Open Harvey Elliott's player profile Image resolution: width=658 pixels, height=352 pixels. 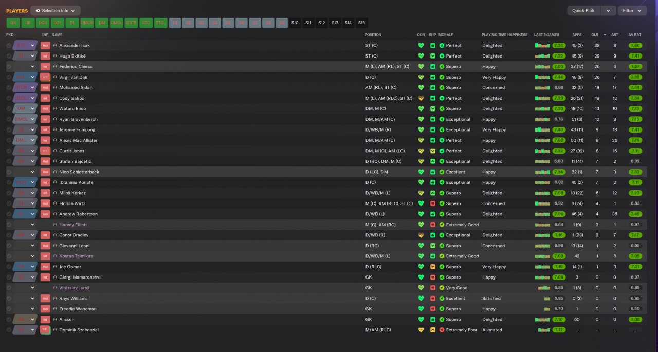click(x=73, y=225)
